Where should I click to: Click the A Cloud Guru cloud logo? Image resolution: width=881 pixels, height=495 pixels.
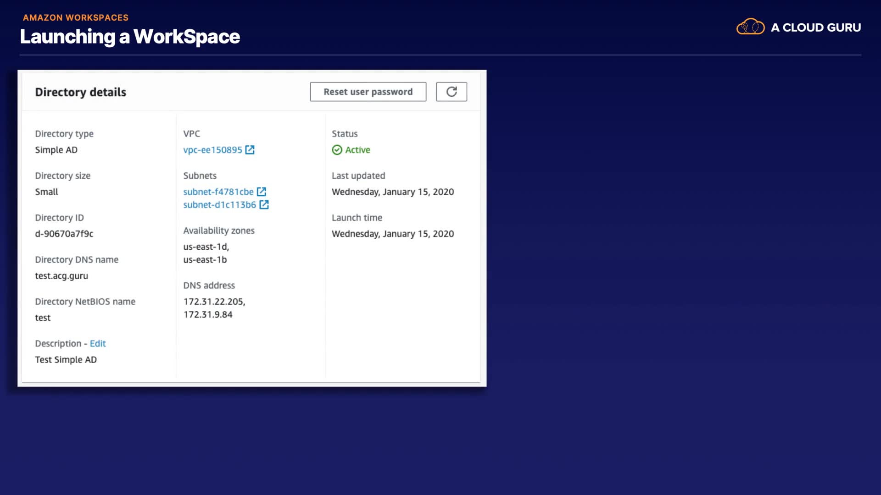[750, 27]
